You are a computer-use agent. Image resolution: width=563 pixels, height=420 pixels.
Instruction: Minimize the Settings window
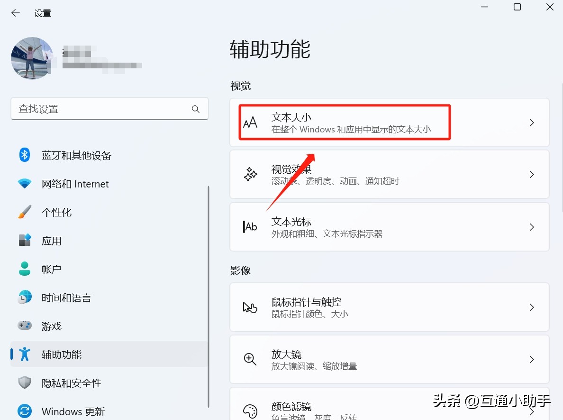484,7
